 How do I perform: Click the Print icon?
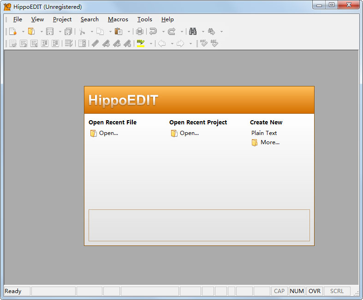click(x=140, y=31)
